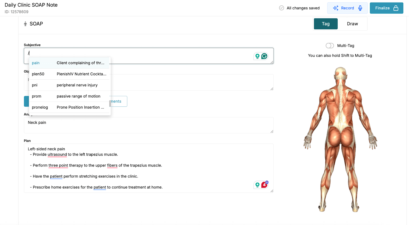Click the SOAP person icon
The width and height of the screenshot is (409, 225).
pos(25,24)
